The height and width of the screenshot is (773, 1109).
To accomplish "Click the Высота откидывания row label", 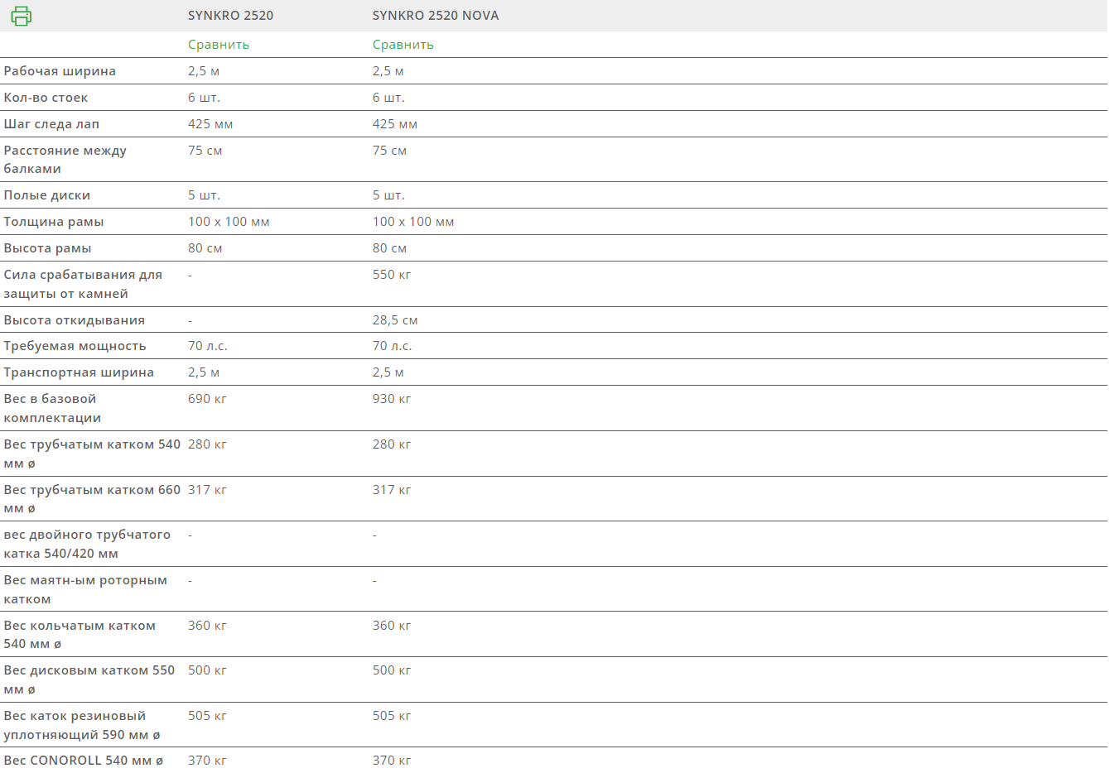I will point(75,320).
